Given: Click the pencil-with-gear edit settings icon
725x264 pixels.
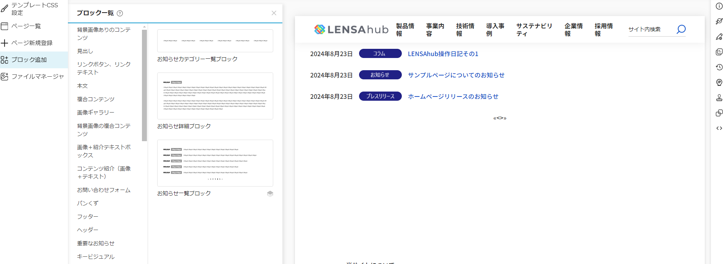Looking at the screenshot, I should 719,37.
